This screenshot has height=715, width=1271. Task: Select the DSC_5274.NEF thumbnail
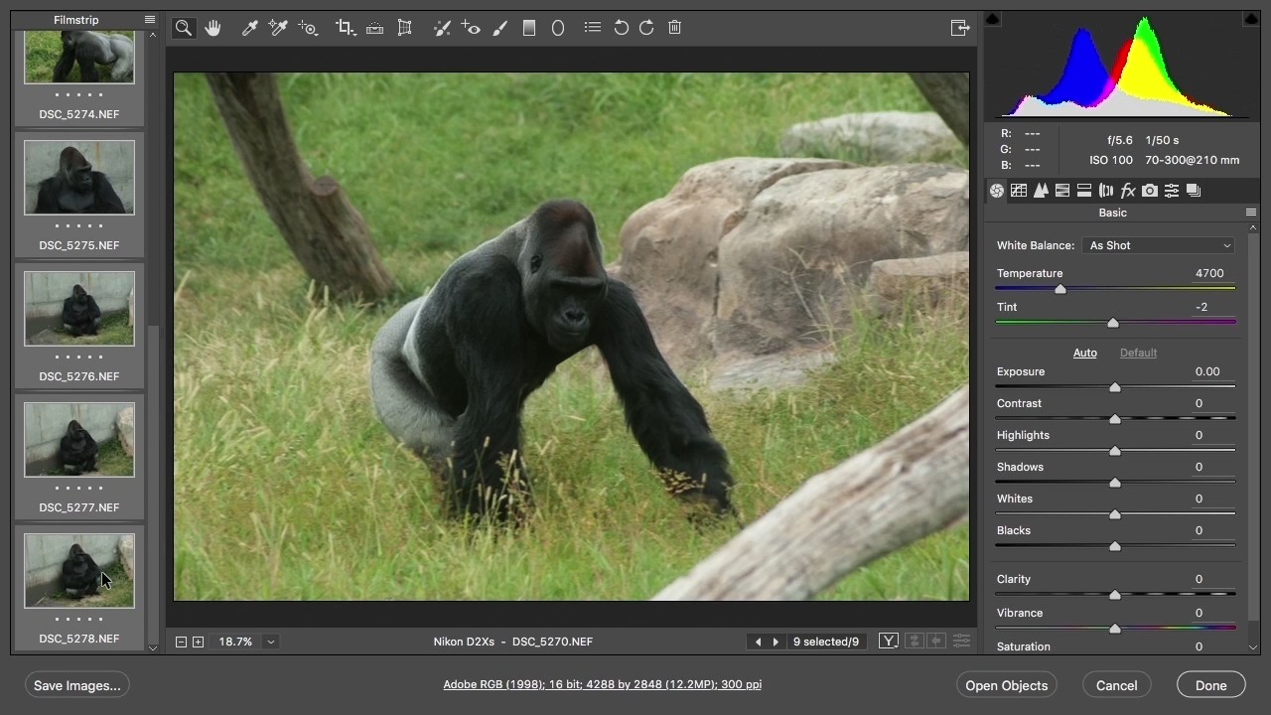point(79,58)
